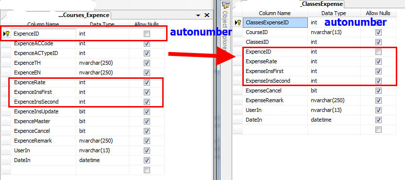This screenshot has height=180, width=405.
Task: Select the ExpenceInsSecond row selector in Courses_Expence
Action: pyautogui.click(x=6, y=102)
